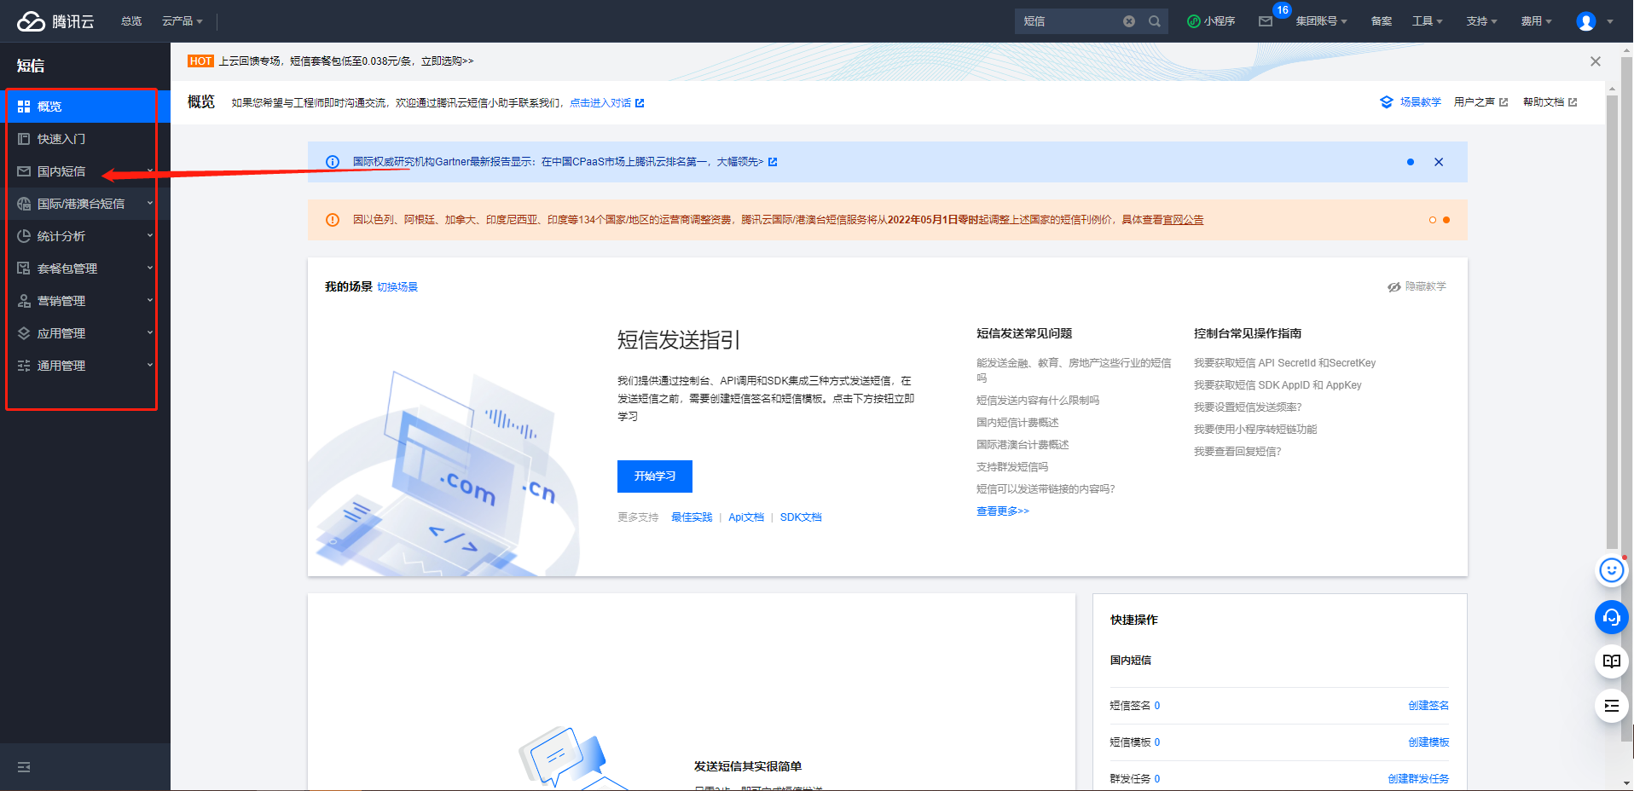Screen dimensions: 1634x791
Task: Click the list menu floating icon
Action: [x=1611, y=706]
